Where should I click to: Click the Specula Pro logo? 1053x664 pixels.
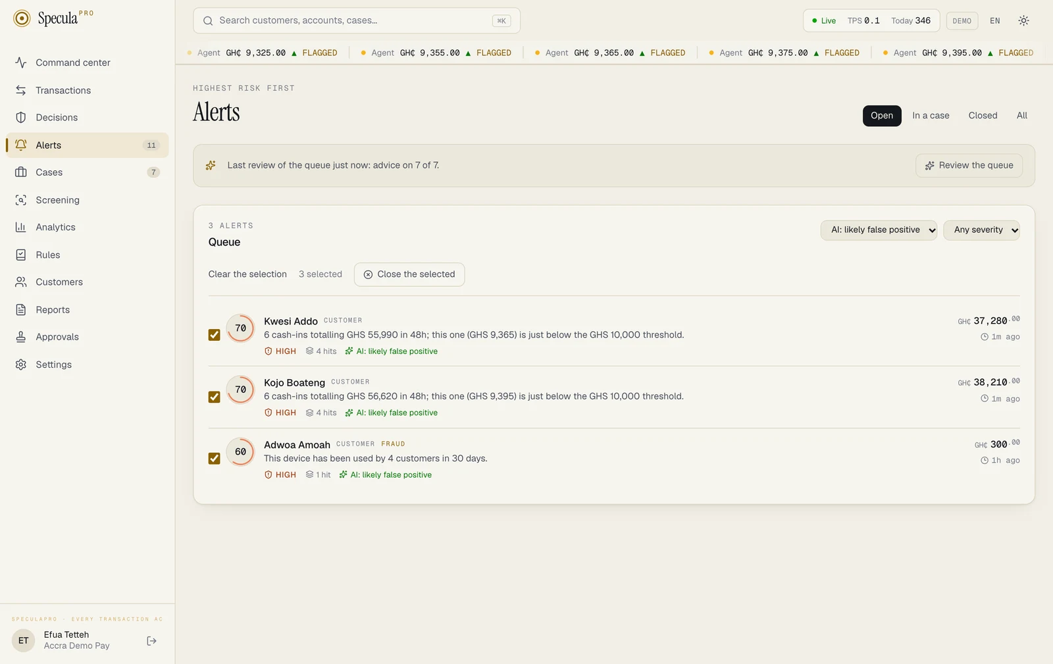point(53,18)
